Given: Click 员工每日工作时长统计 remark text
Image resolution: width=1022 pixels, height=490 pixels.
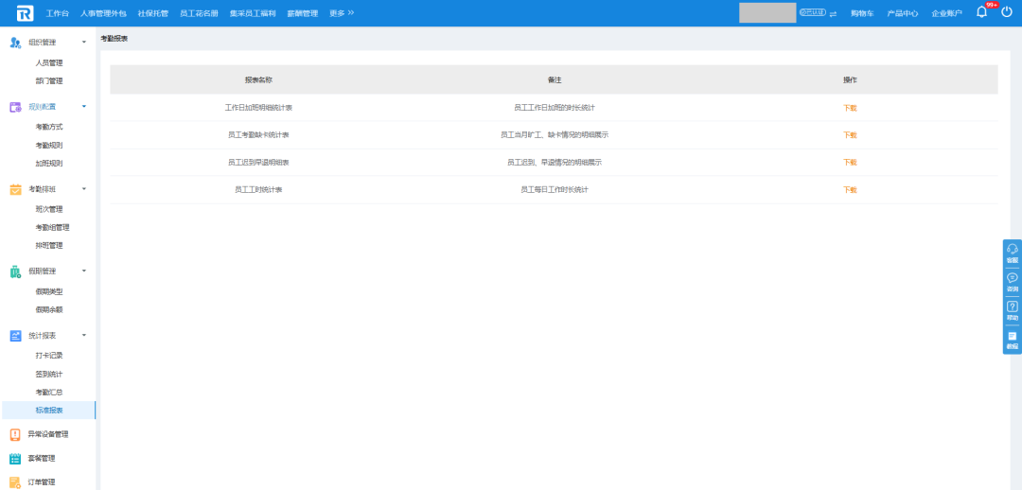Looking at the screenshot, I should tap(554, 189).
